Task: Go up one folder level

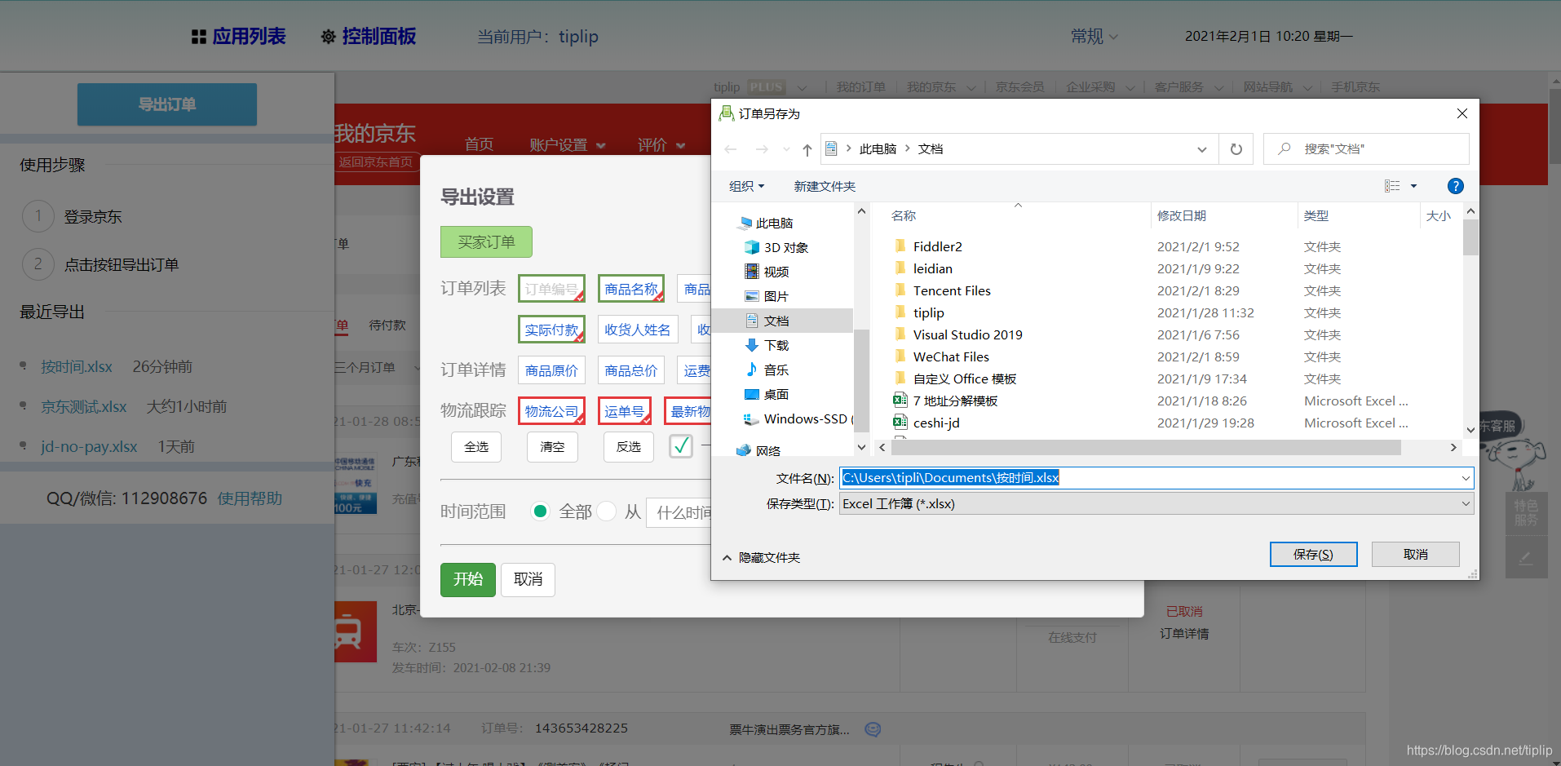Action: 807,149
